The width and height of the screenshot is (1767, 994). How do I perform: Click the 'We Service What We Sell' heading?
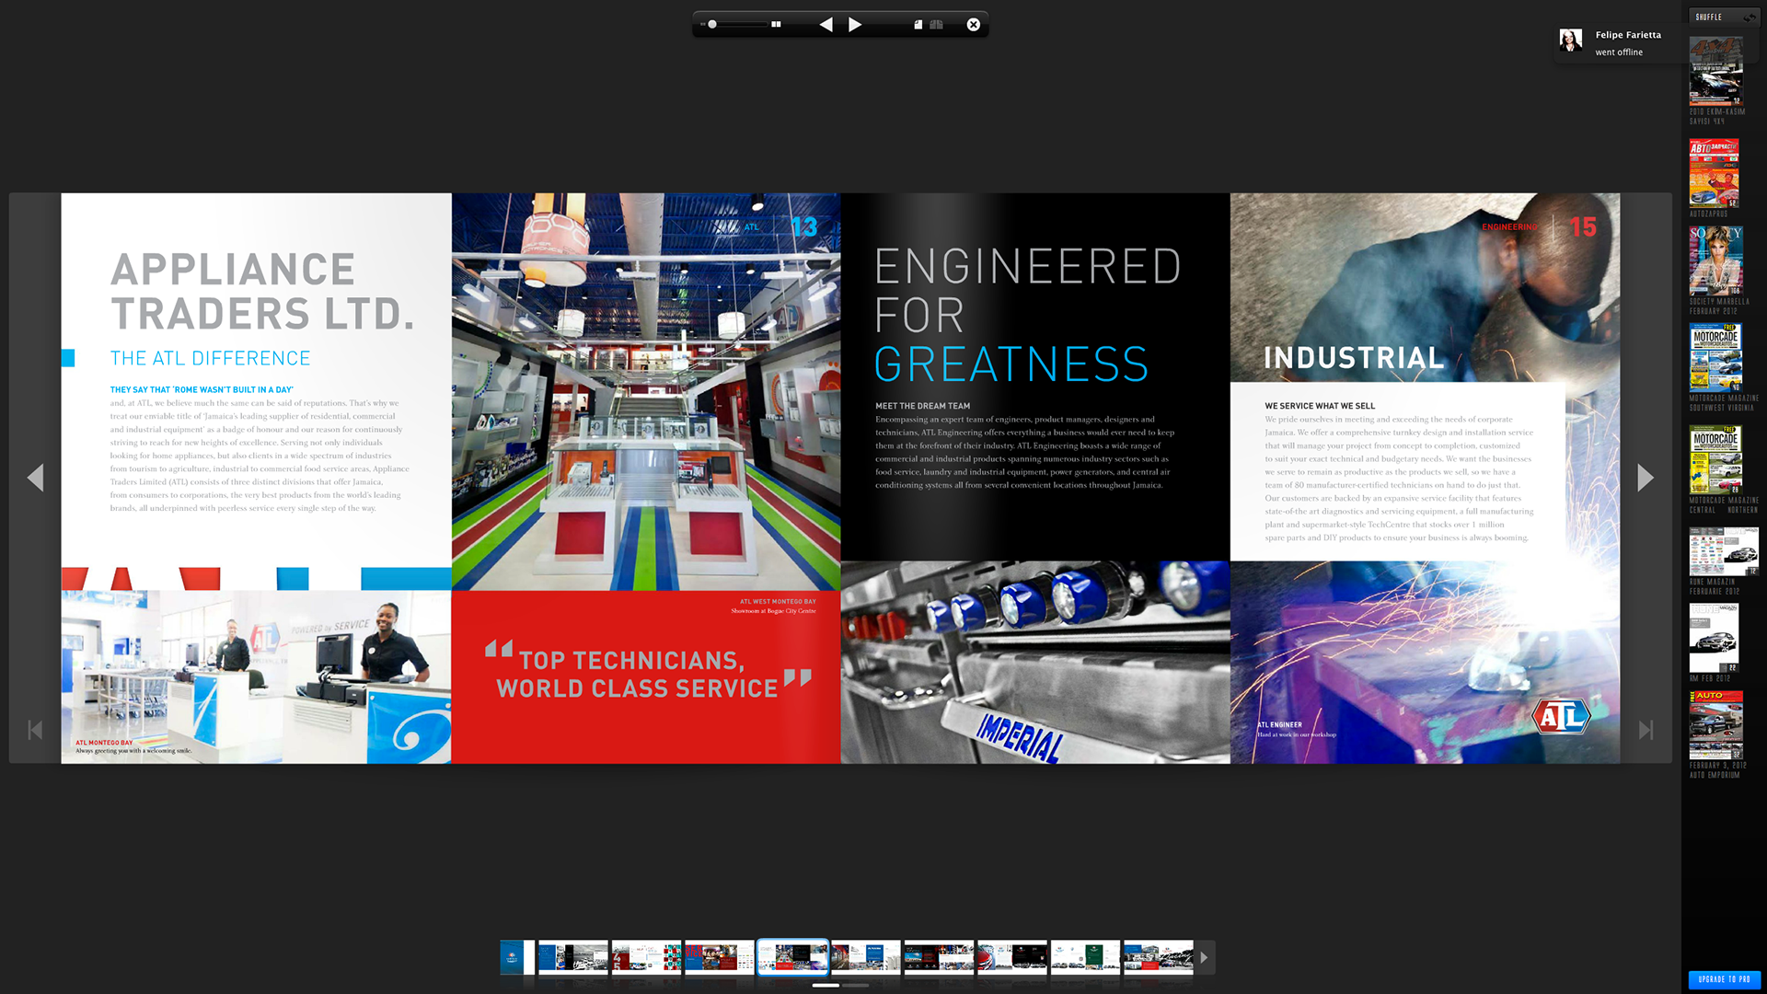(x=1320, y=406)
